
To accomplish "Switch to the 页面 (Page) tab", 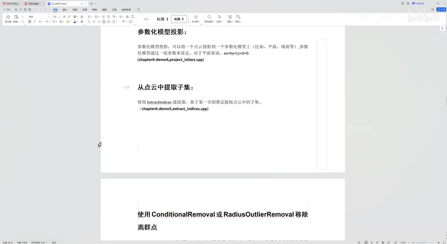I will 75,10.
